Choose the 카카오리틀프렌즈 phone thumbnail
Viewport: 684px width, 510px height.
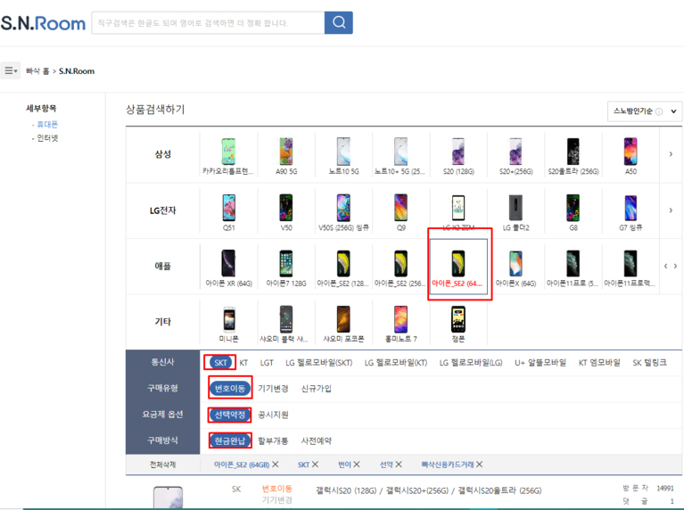[x=228, y=156]
